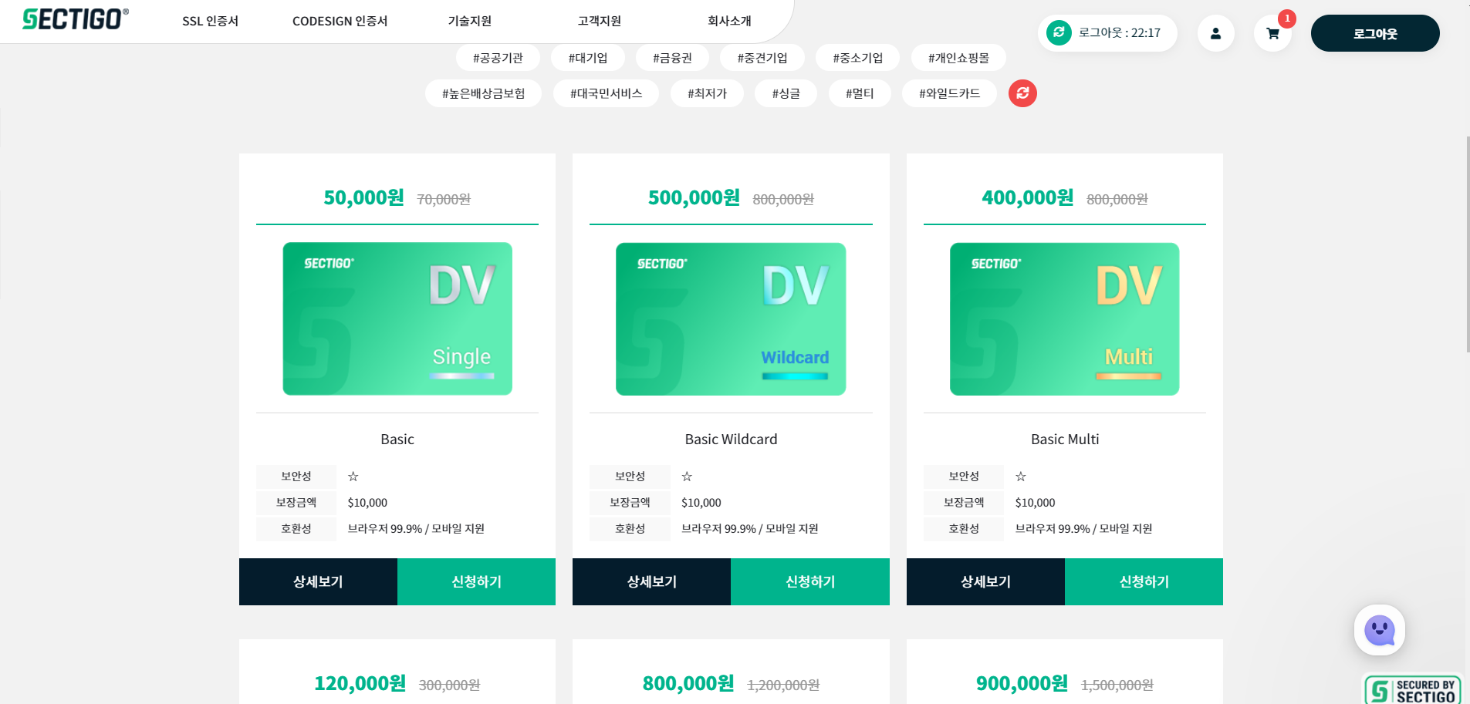Select the #와일드카드 tag filter
This screenshot has height=704, width=1470.
[949, 93]
